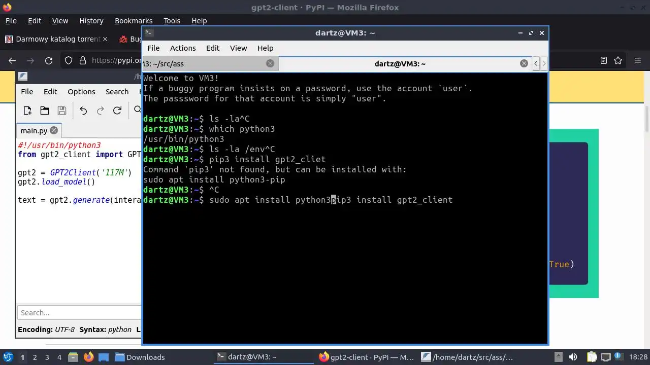Image resolution: width=650 pixels, height=365 pixels.
Task: Open the start menu on the taskbar
Action: pyautogui.click(x=8, y=357)
